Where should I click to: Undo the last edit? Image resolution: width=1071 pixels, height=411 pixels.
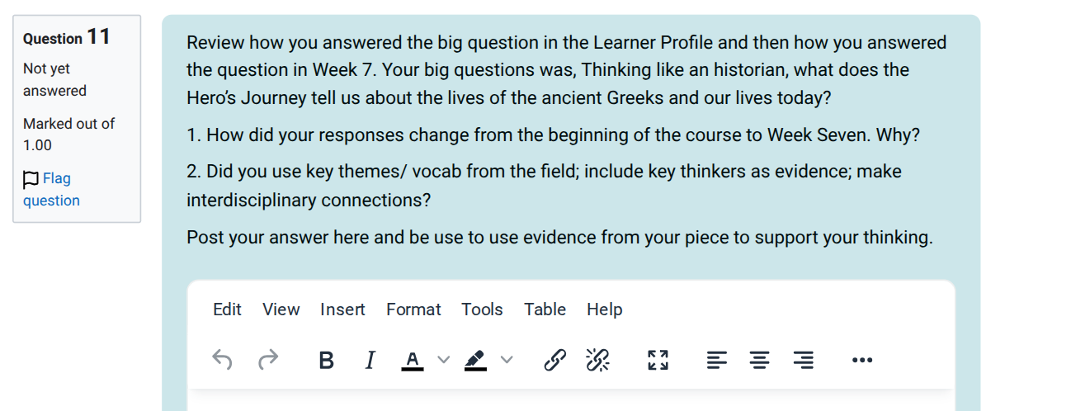(222, 360)
